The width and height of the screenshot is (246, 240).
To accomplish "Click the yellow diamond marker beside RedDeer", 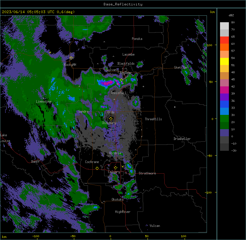I will 122,80.
